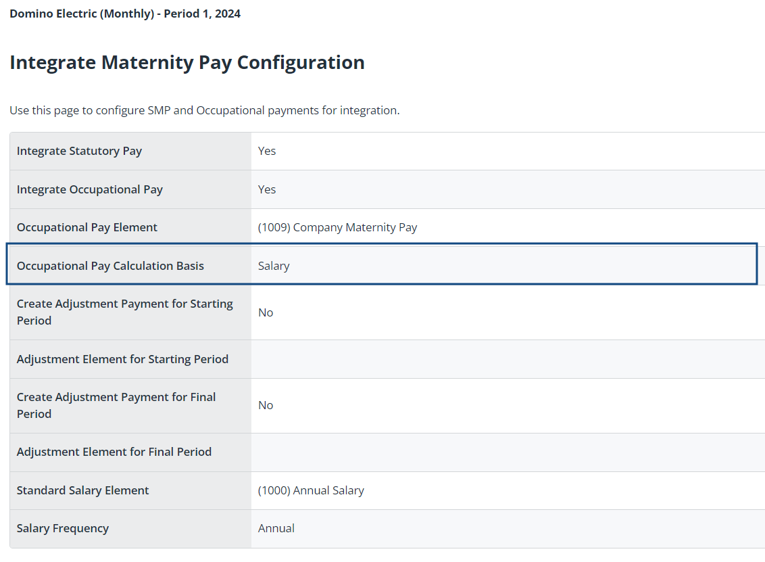Click the Yes value for Integrate Occupational Pay

pyautogui.click(x=267, y=189)
